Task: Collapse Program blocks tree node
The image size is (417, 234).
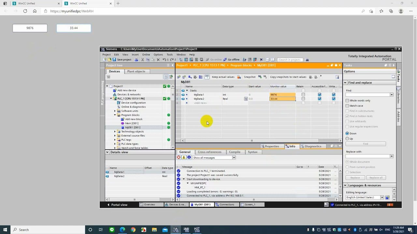Action: [x=115, y=115]
